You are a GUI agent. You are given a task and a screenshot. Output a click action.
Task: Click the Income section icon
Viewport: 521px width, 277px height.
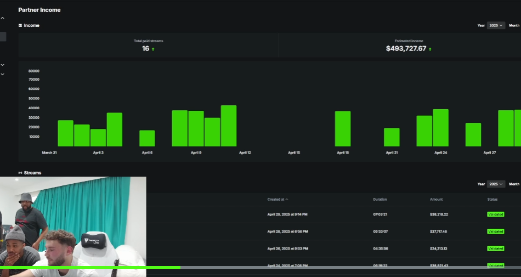[x=20, y=25]
